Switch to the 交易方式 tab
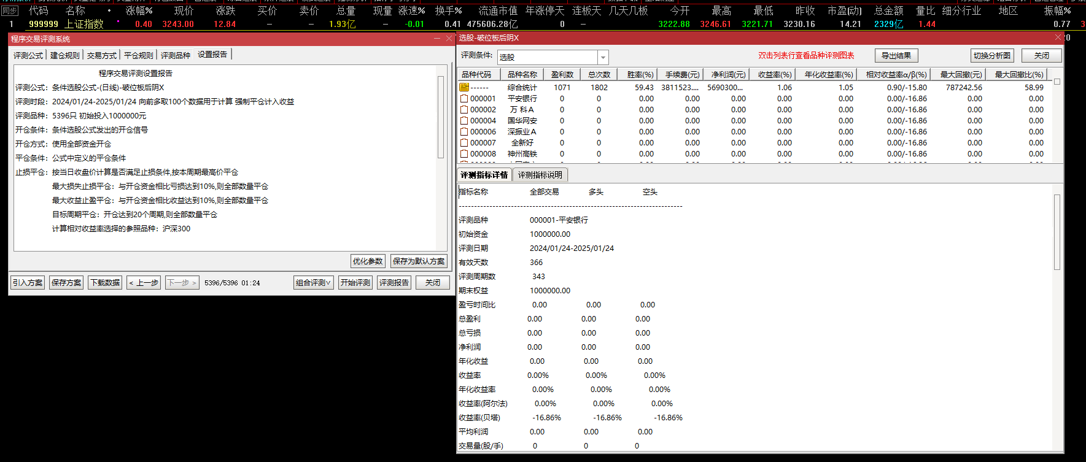This screenshot has height=462, width=1086. (x=102, y=55)
